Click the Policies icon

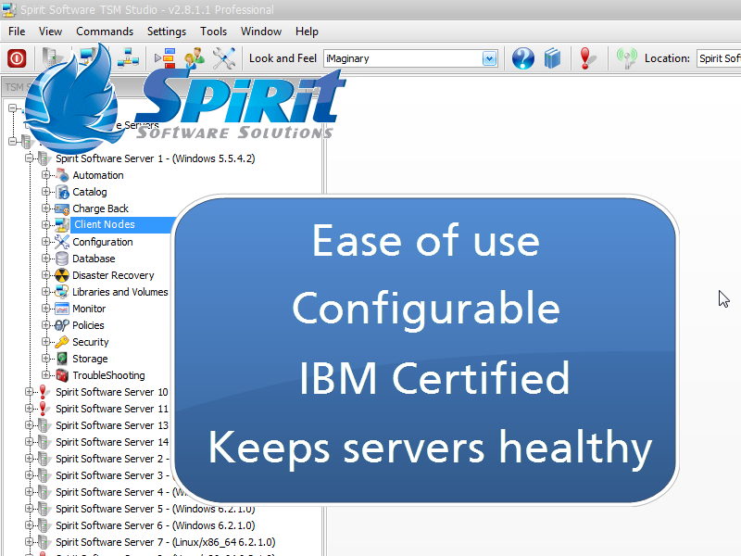pyautogui.click(x=62, y=325)
